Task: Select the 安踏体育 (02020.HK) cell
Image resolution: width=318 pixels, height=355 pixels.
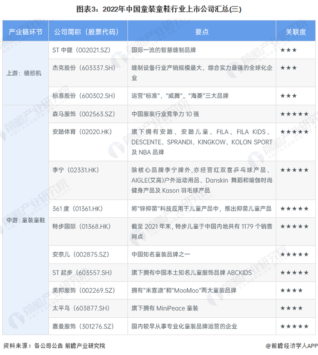Action: coord(88,142)
